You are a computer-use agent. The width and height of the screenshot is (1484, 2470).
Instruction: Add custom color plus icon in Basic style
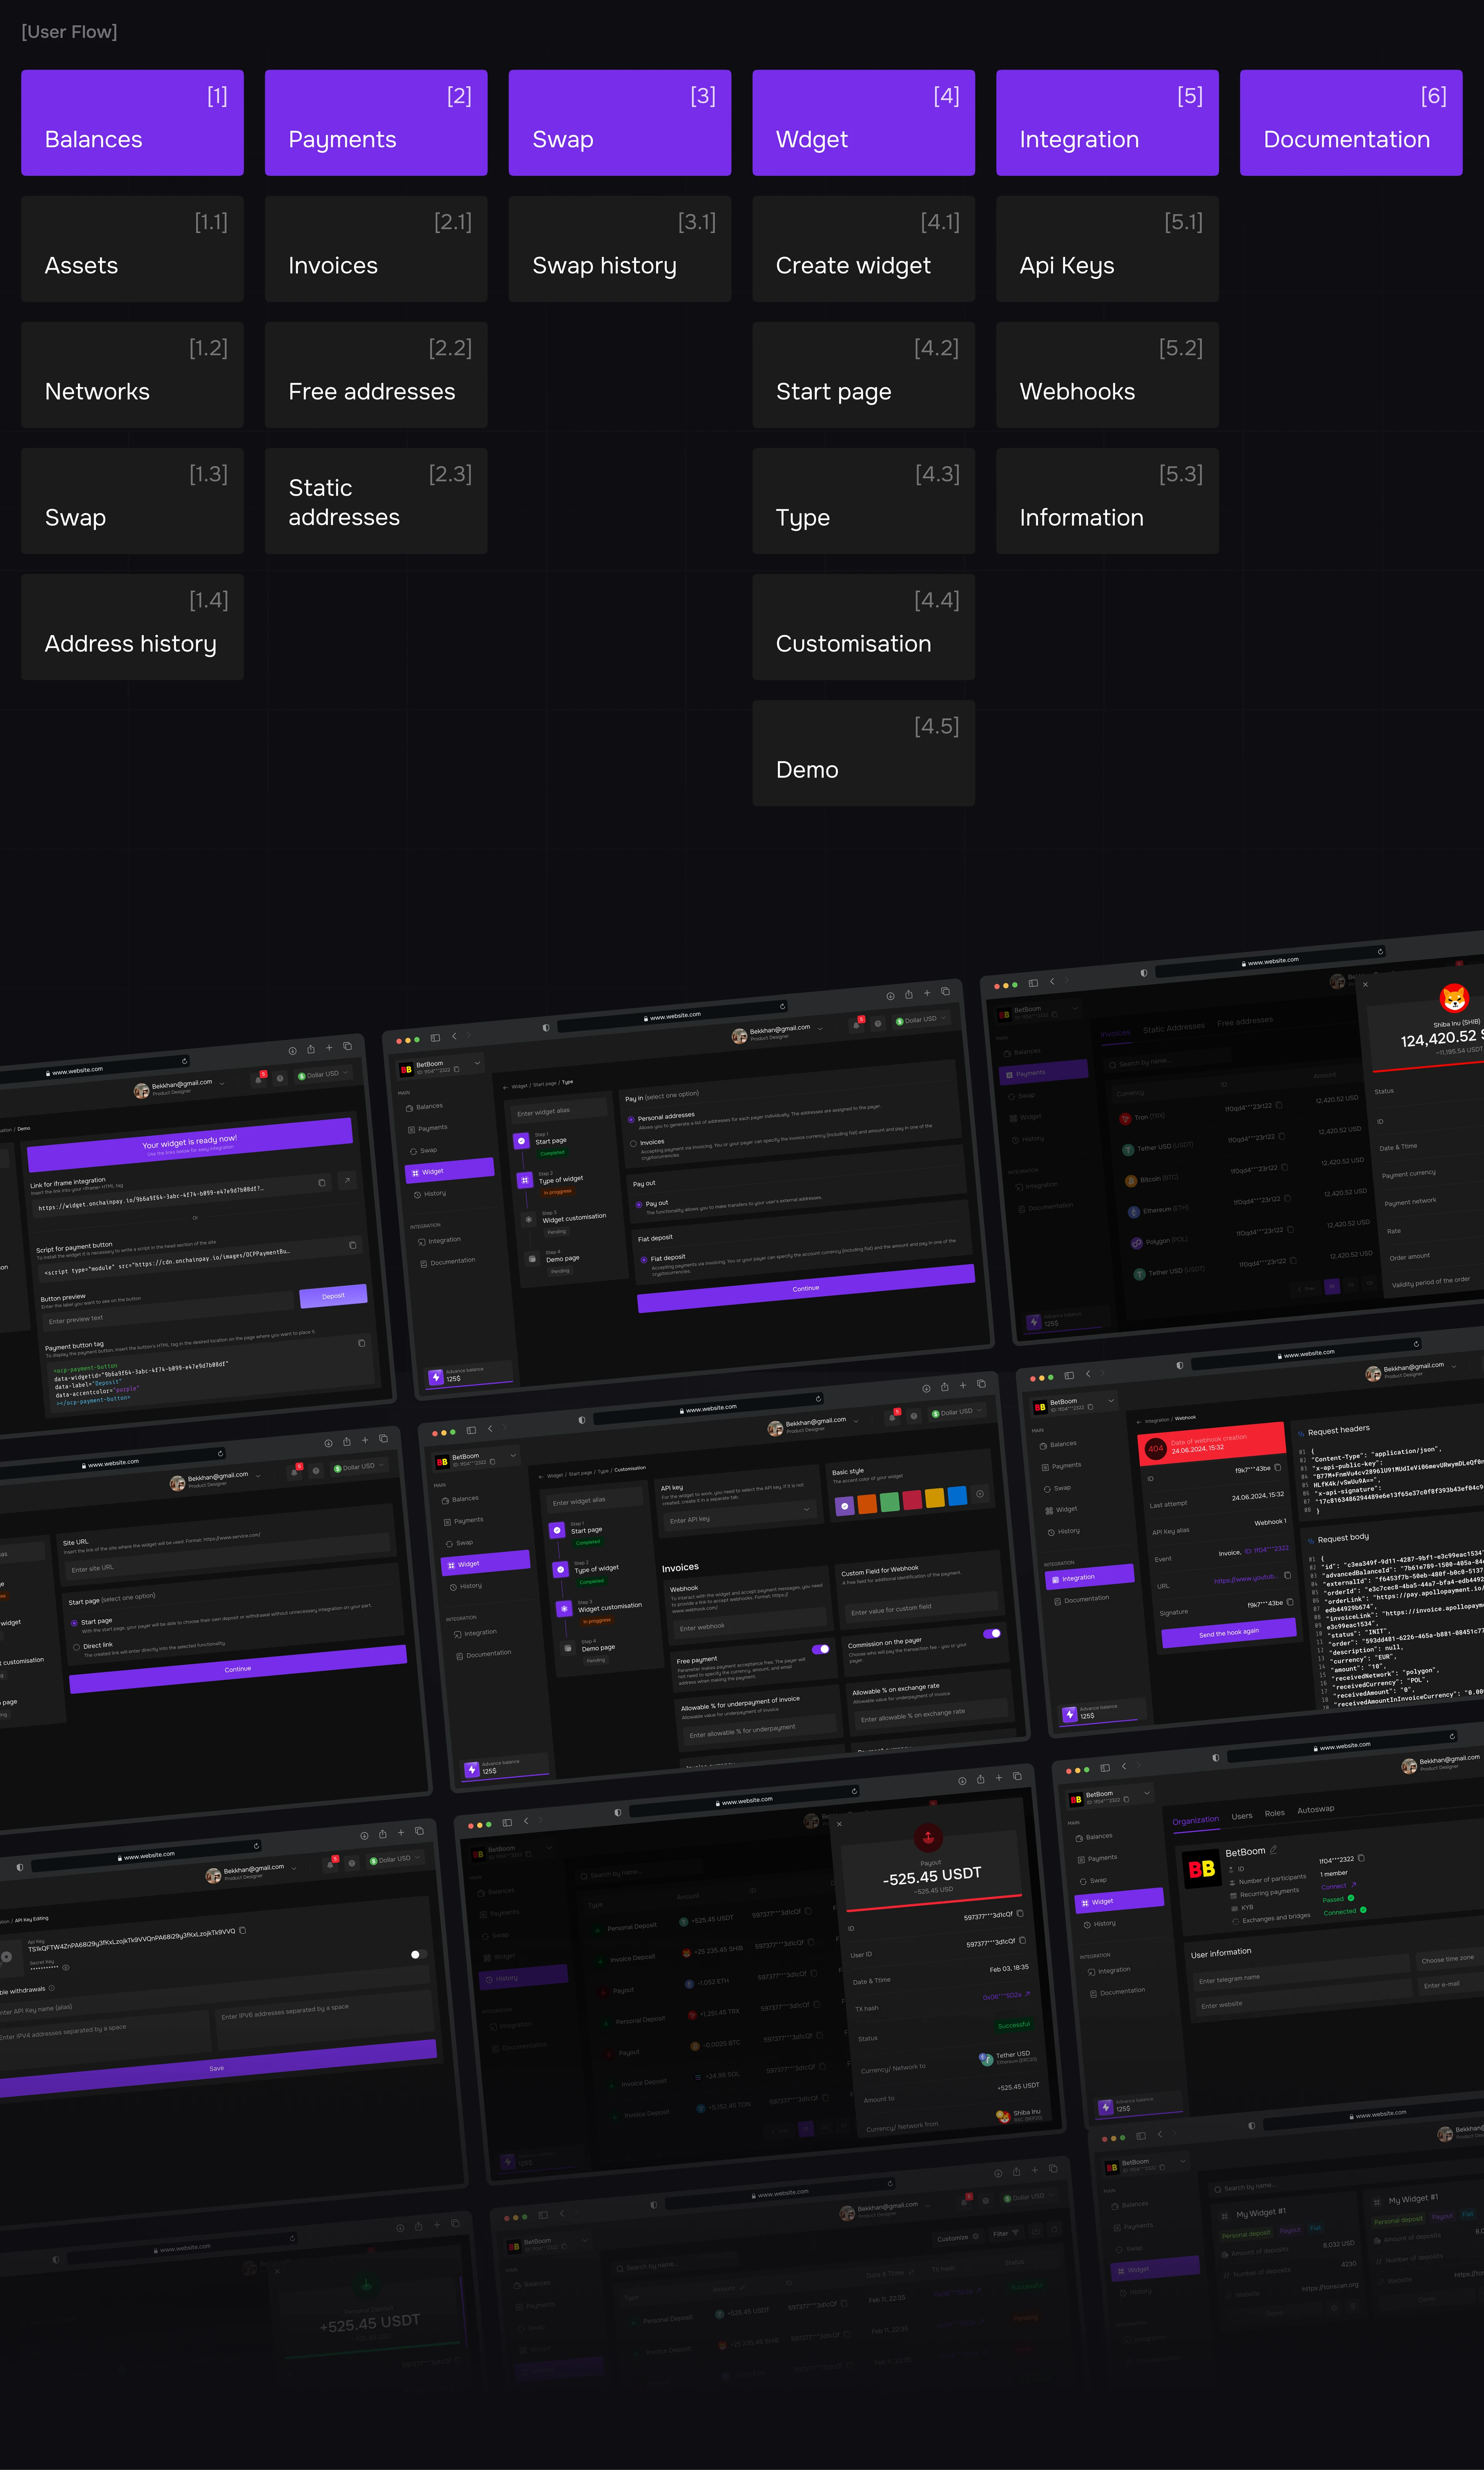980,1494
